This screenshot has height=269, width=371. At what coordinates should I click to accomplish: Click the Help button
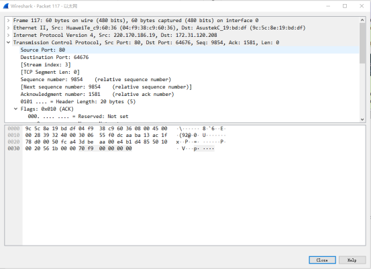pos(352,260)
